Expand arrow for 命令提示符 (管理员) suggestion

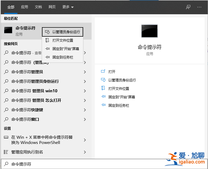coord(85,62)
